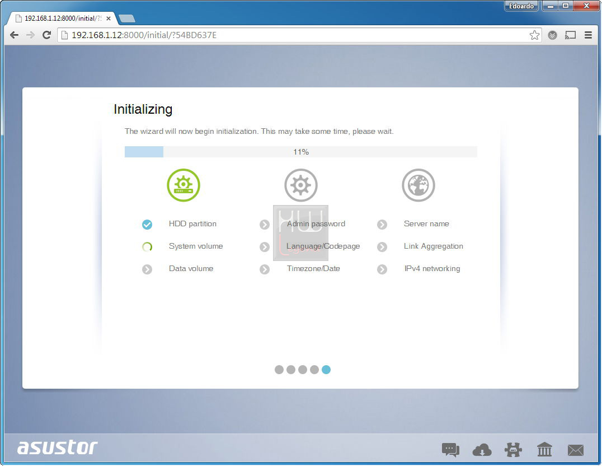This screenshot has height=466, width=602.
Task: Go to the fourth wizard step dot
Action: tap(314, 370)
